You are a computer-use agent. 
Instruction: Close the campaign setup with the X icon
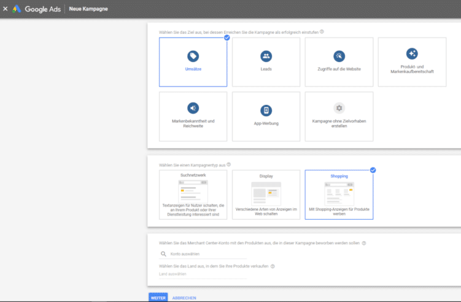(6, 9)
